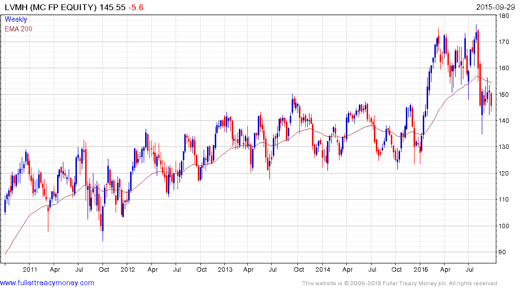Click the 120 price axis label
520x290 pixels.
pos(504,174)
